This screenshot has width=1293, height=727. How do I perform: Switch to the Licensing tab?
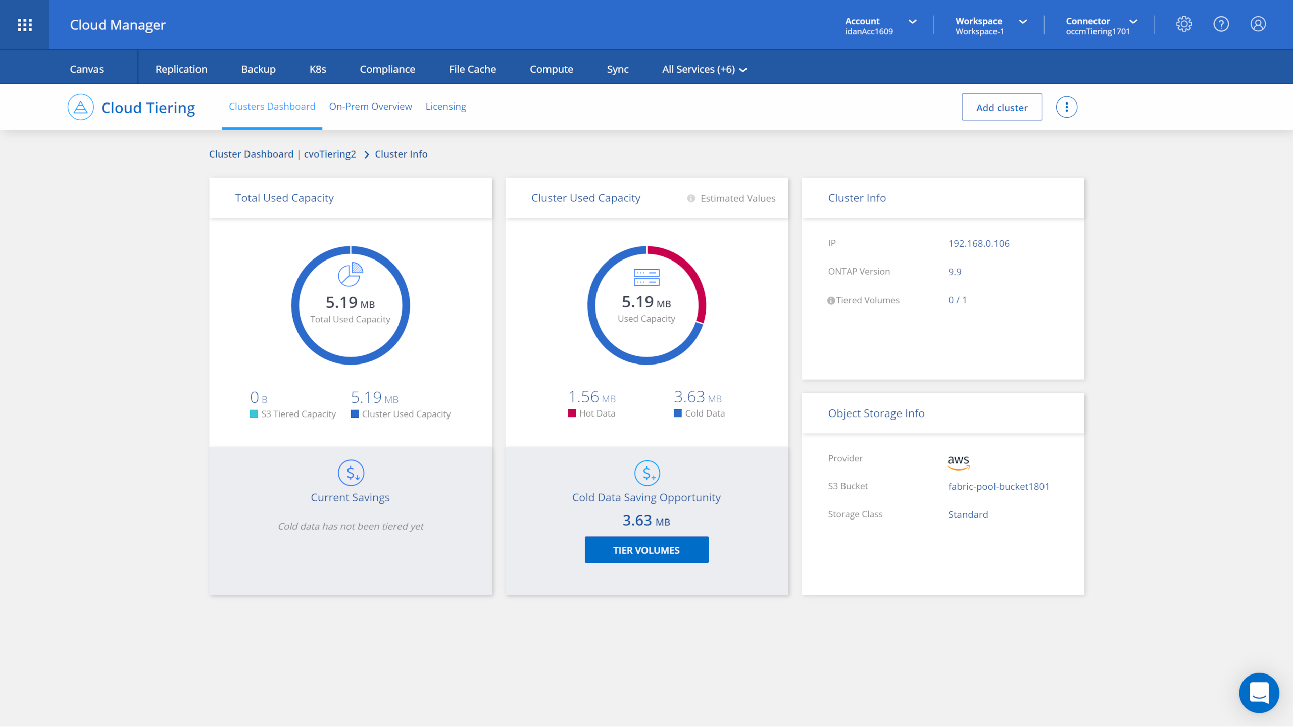(445, 107)
